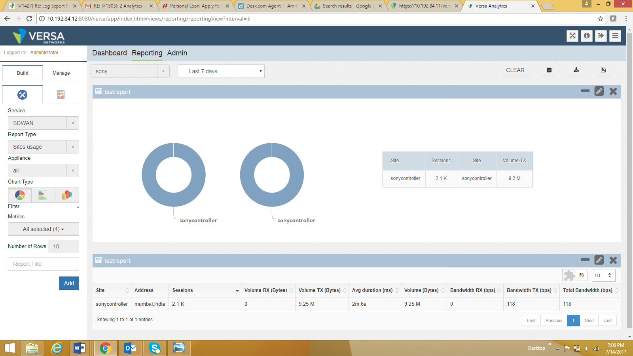Screen dimensions: 633x356
Task: Click the Previous pagination button
Action: pos(554,320)
